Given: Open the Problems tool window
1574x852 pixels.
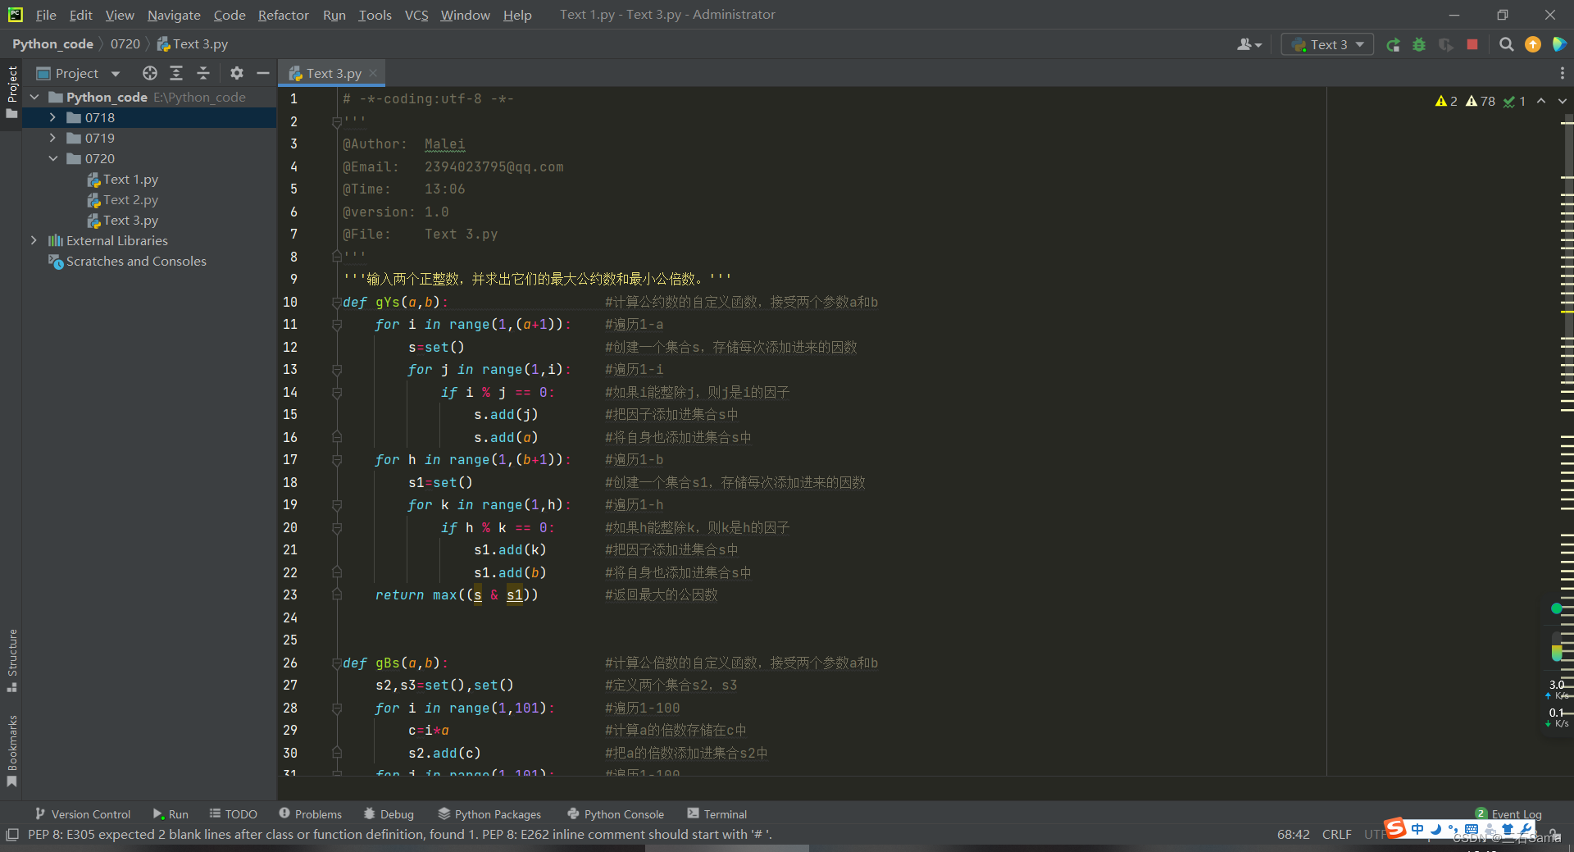Looking at the screenshot, I should pos(310,813).
